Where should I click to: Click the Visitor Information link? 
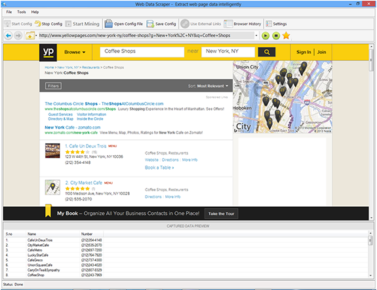click(91, 115)
